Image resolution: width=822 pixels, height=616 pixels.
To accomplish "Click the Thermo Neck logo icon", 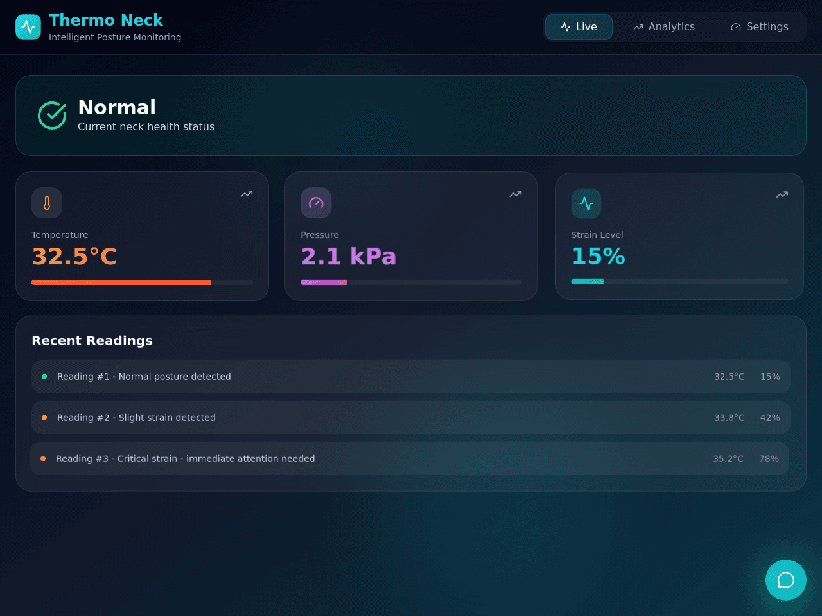I will 28,27.
